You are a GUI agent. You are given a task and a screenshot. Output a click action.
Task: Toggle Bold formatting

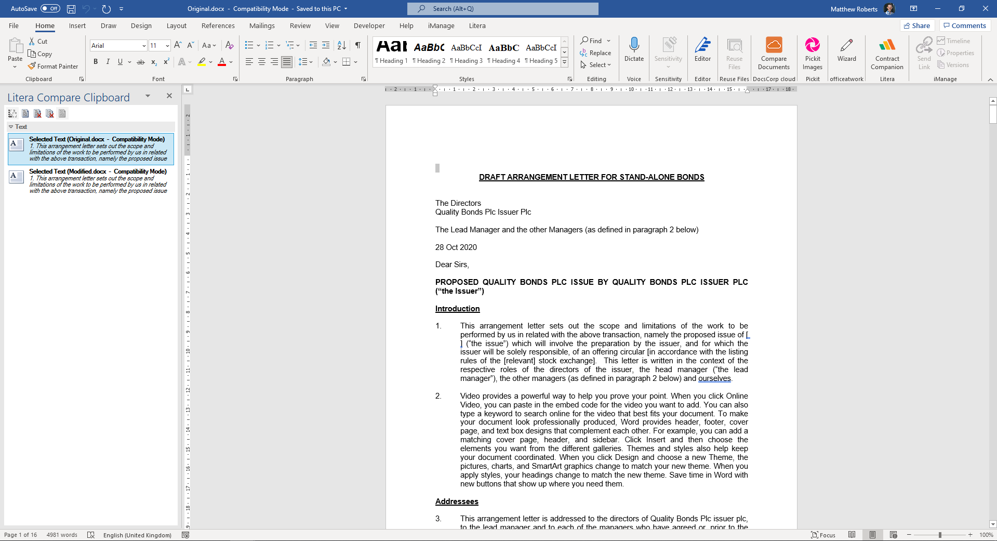(x=96, y=62)
